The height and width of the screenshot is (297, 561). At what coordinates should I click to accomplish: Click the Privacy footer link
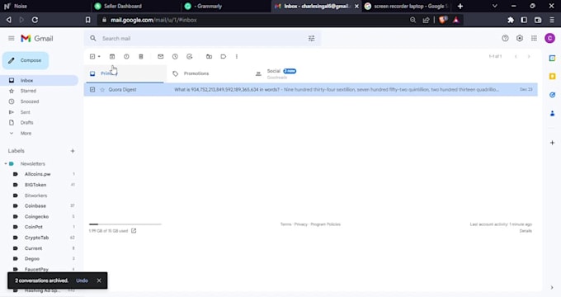[x=300, y=224]
